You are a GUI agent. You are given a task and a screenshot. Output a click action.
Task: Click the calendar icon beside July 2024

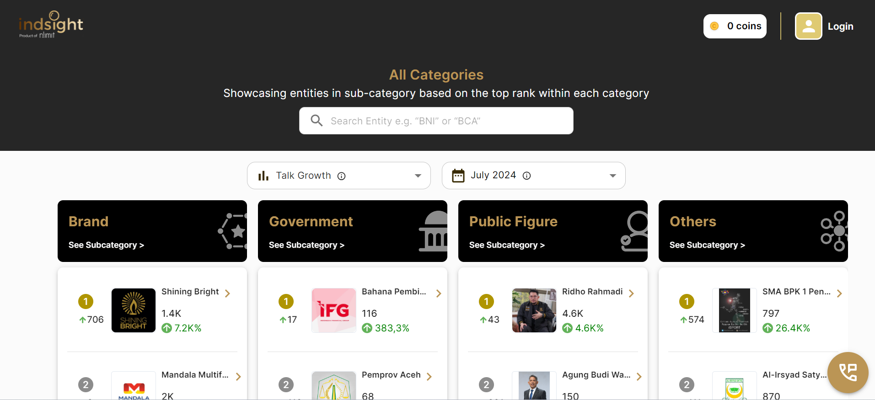pos(458,176)
